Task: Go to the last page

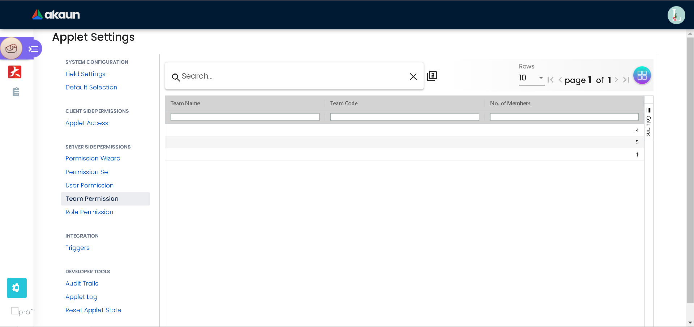Action: 626,80
